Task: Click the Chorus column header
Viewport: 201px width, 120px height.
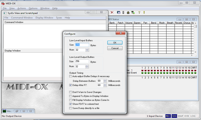Action: tap(187, 23)
